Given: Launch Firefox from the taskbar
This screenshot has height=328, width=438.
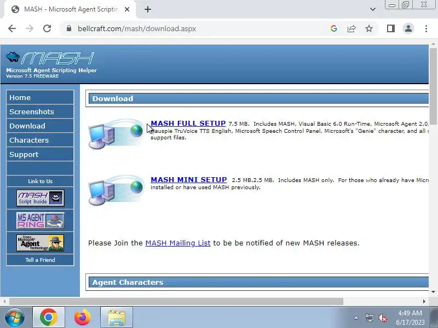Looking at the screenshot, I should coord(83,317).
